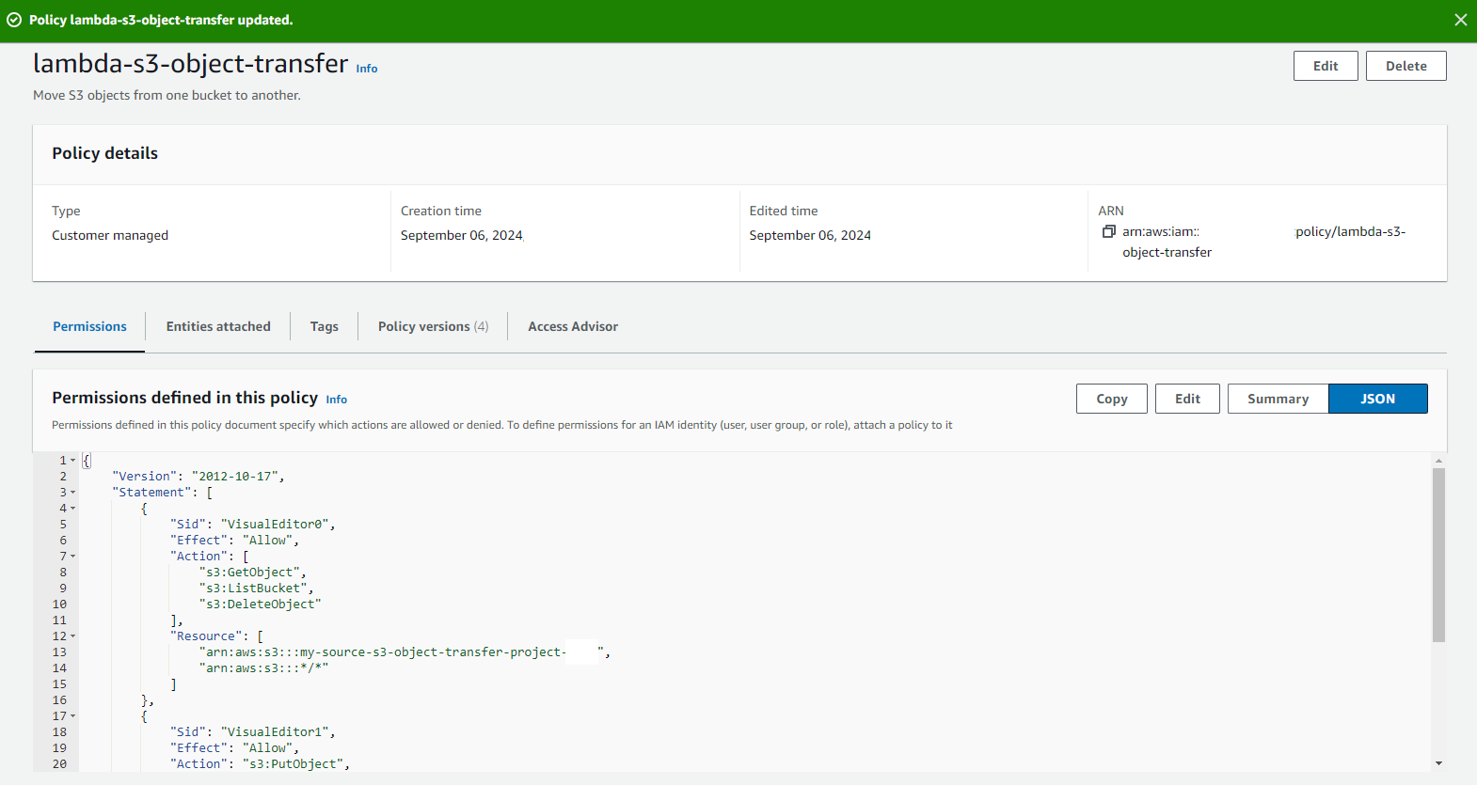The image size is (1477, 785).
Task: Click the JSON editor scrollbar down arrow
Action: coord(1438,763)
